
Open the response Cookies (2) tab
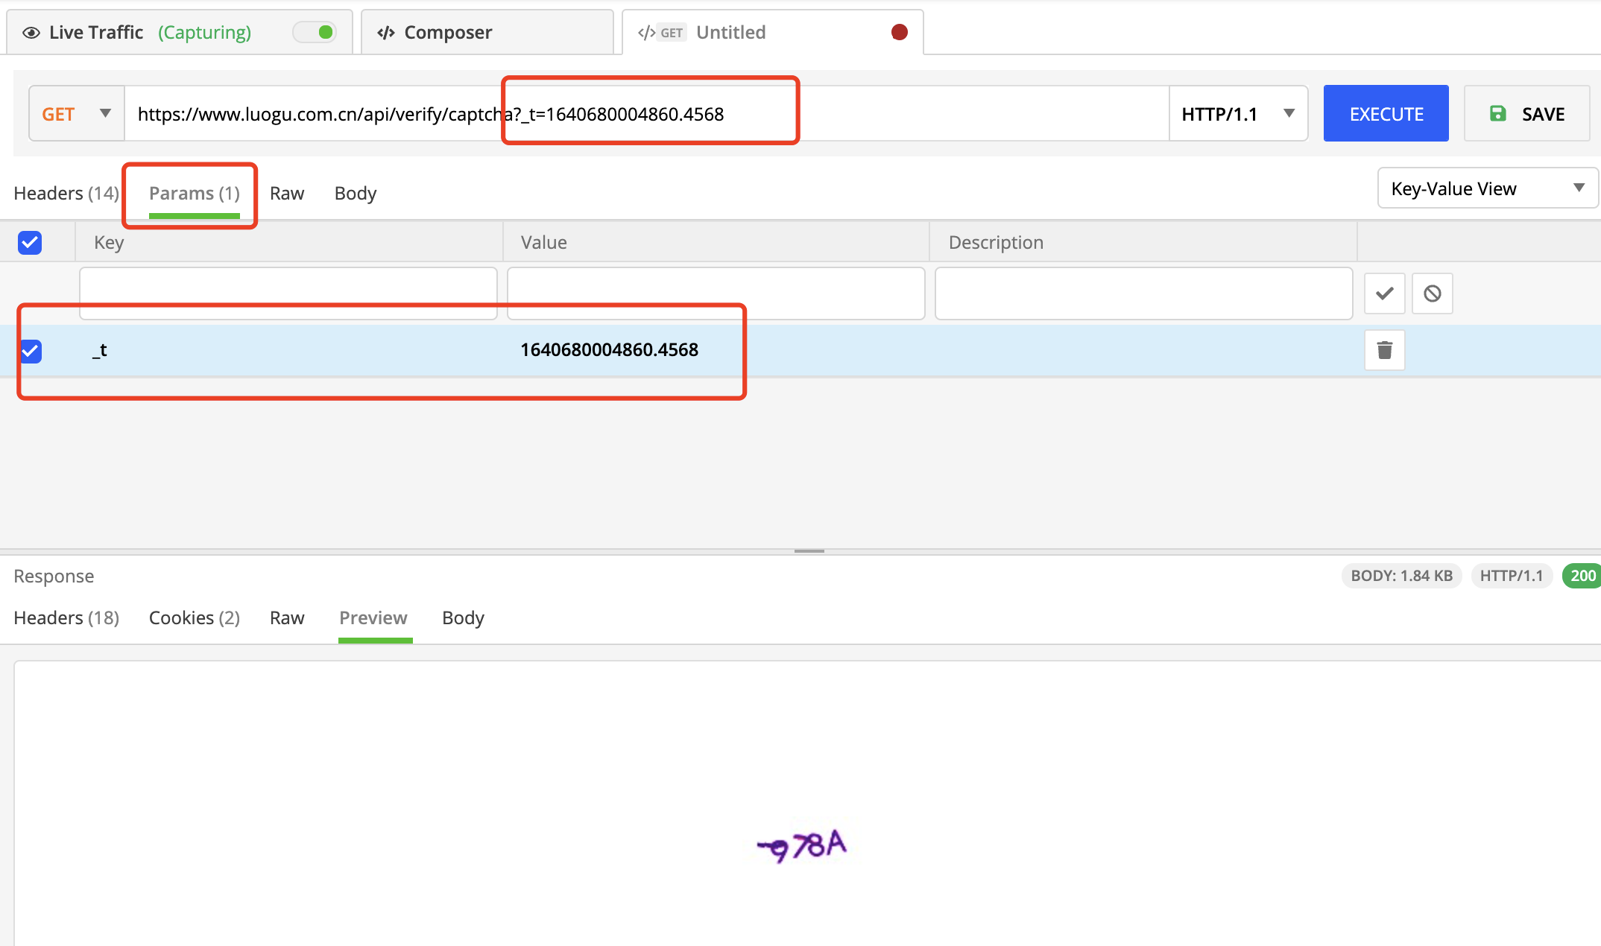point(194,618)
